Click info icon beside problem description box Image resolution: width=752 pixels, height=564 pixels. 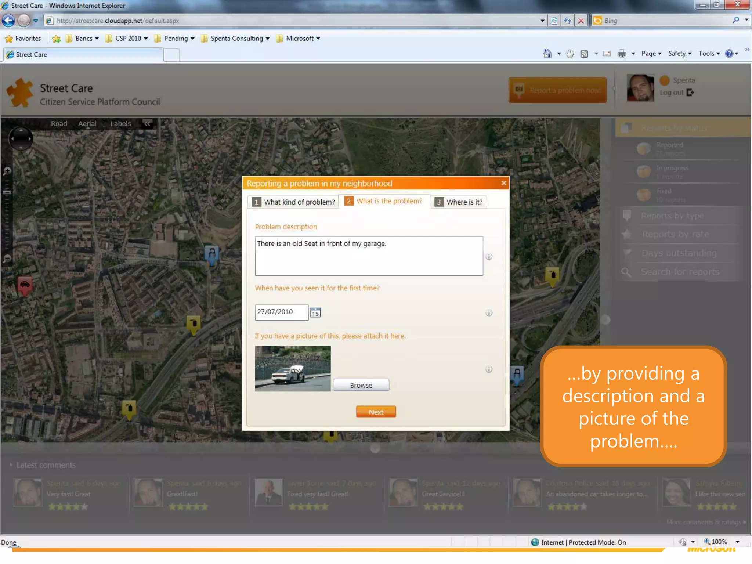pyautogui.click(x=489, y=257)
